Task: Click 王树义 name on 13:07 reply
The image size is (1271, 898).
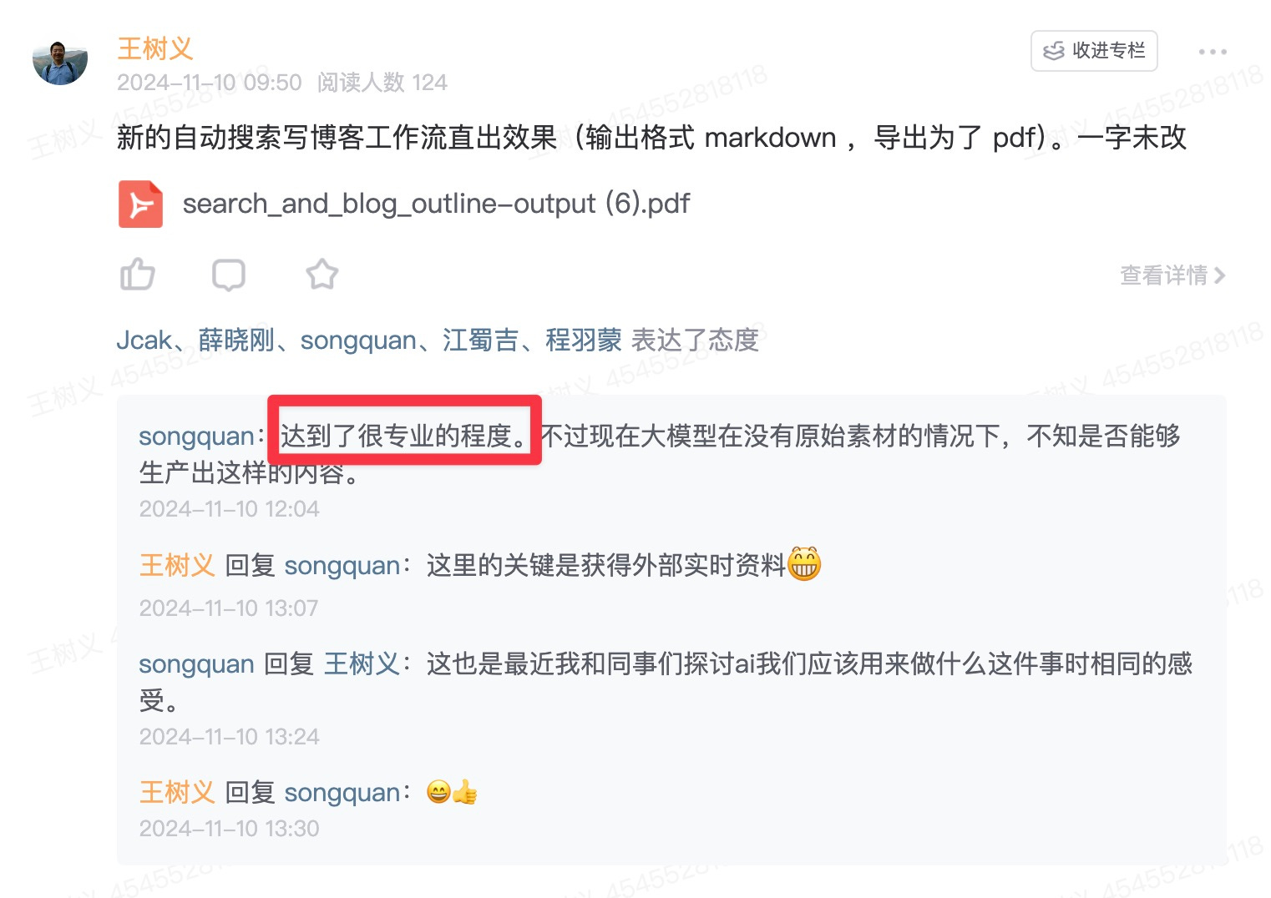Action: [x=177, y=565]
